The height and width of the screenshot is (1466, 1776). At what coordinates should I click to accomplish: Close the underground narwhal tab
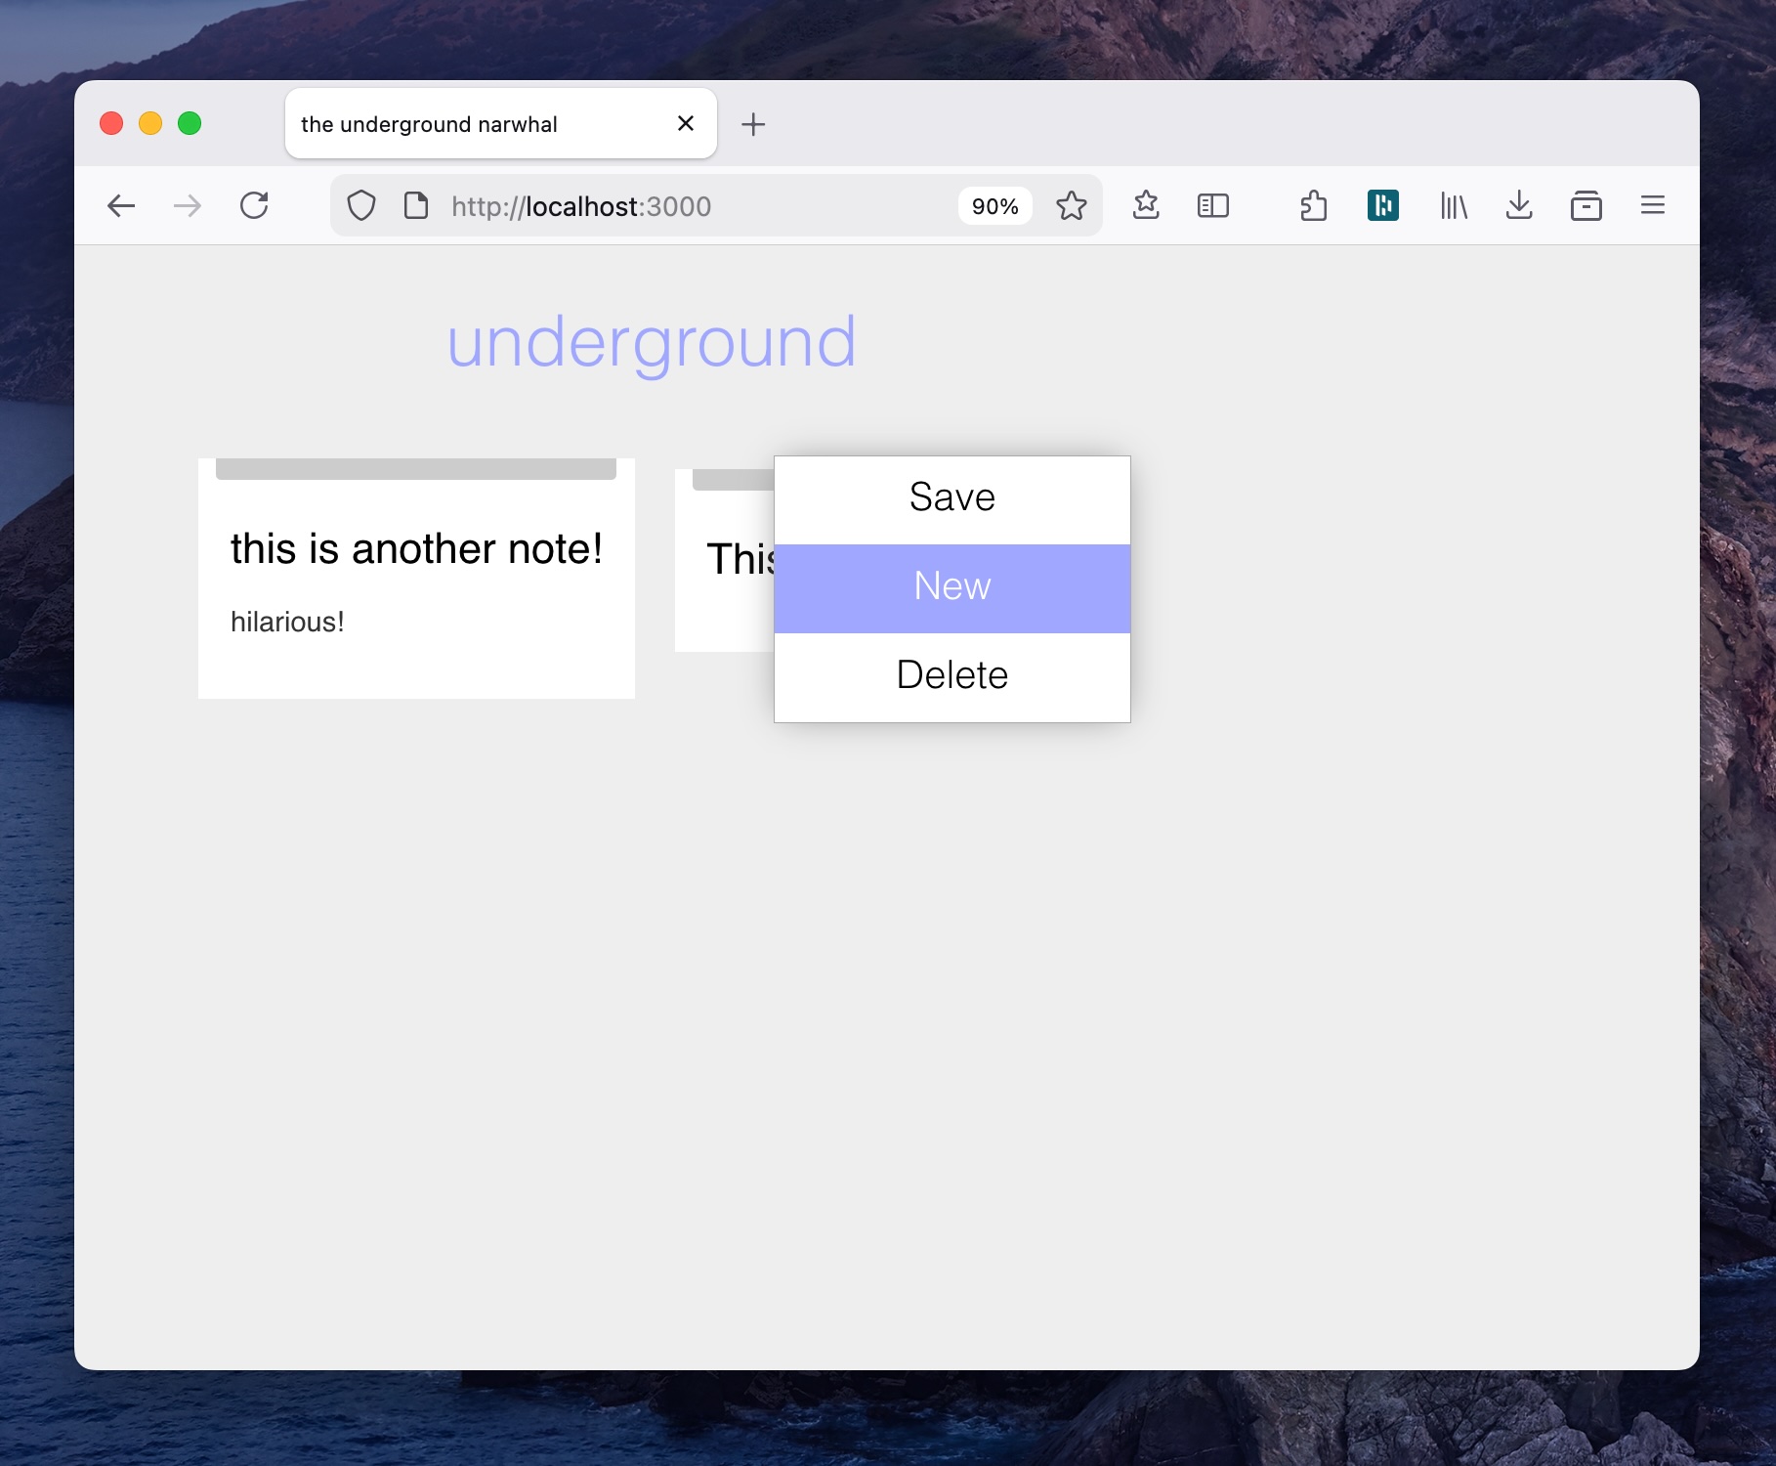[686, 123]
